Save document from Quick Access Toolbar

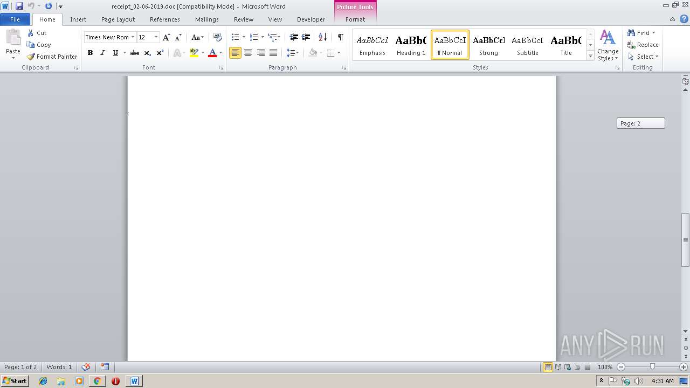pos(19,6)
